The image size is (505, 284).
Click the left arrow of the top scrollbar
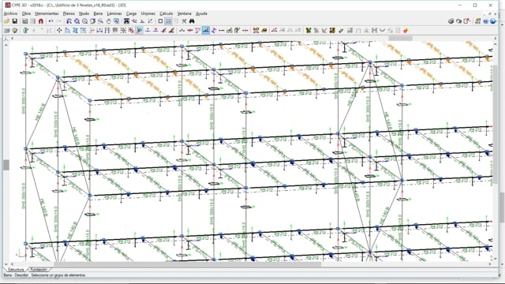[13, 38]
